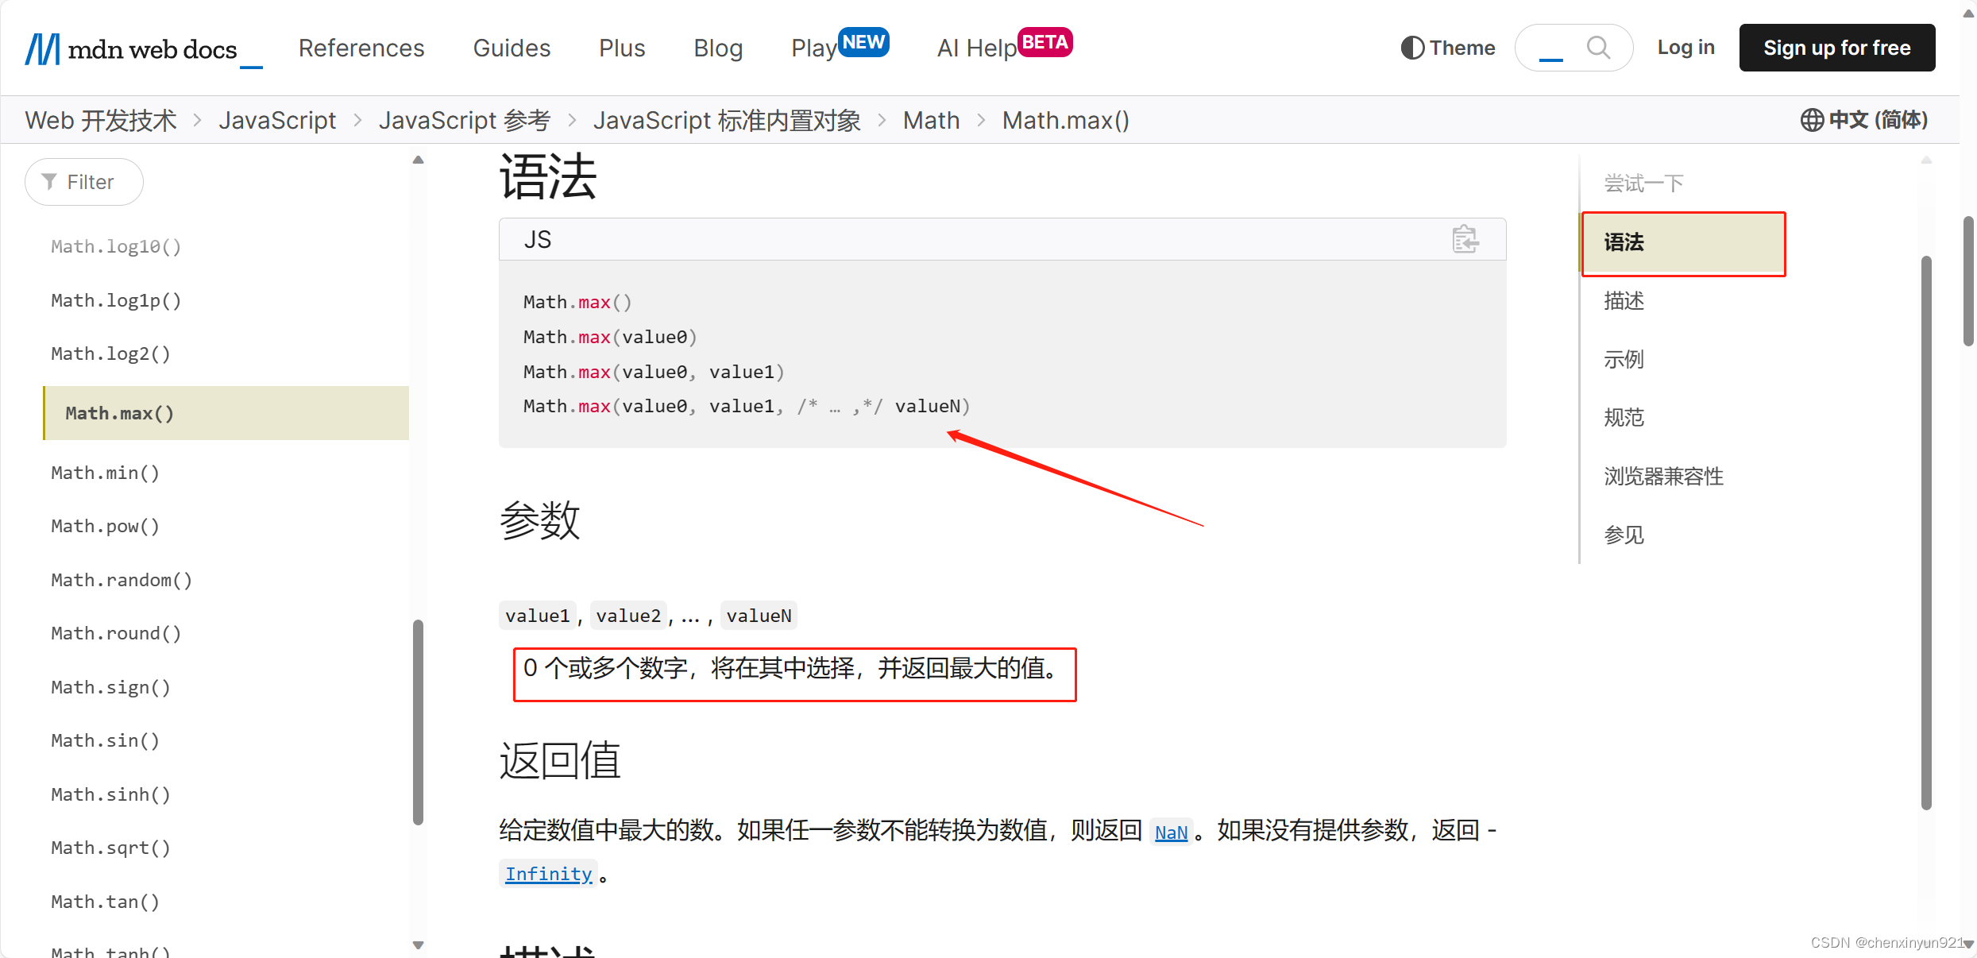Open Math.min() in sidebar
Viewport: 1977px width, 958px height.
pyautogui.click(x=105, y=473)
